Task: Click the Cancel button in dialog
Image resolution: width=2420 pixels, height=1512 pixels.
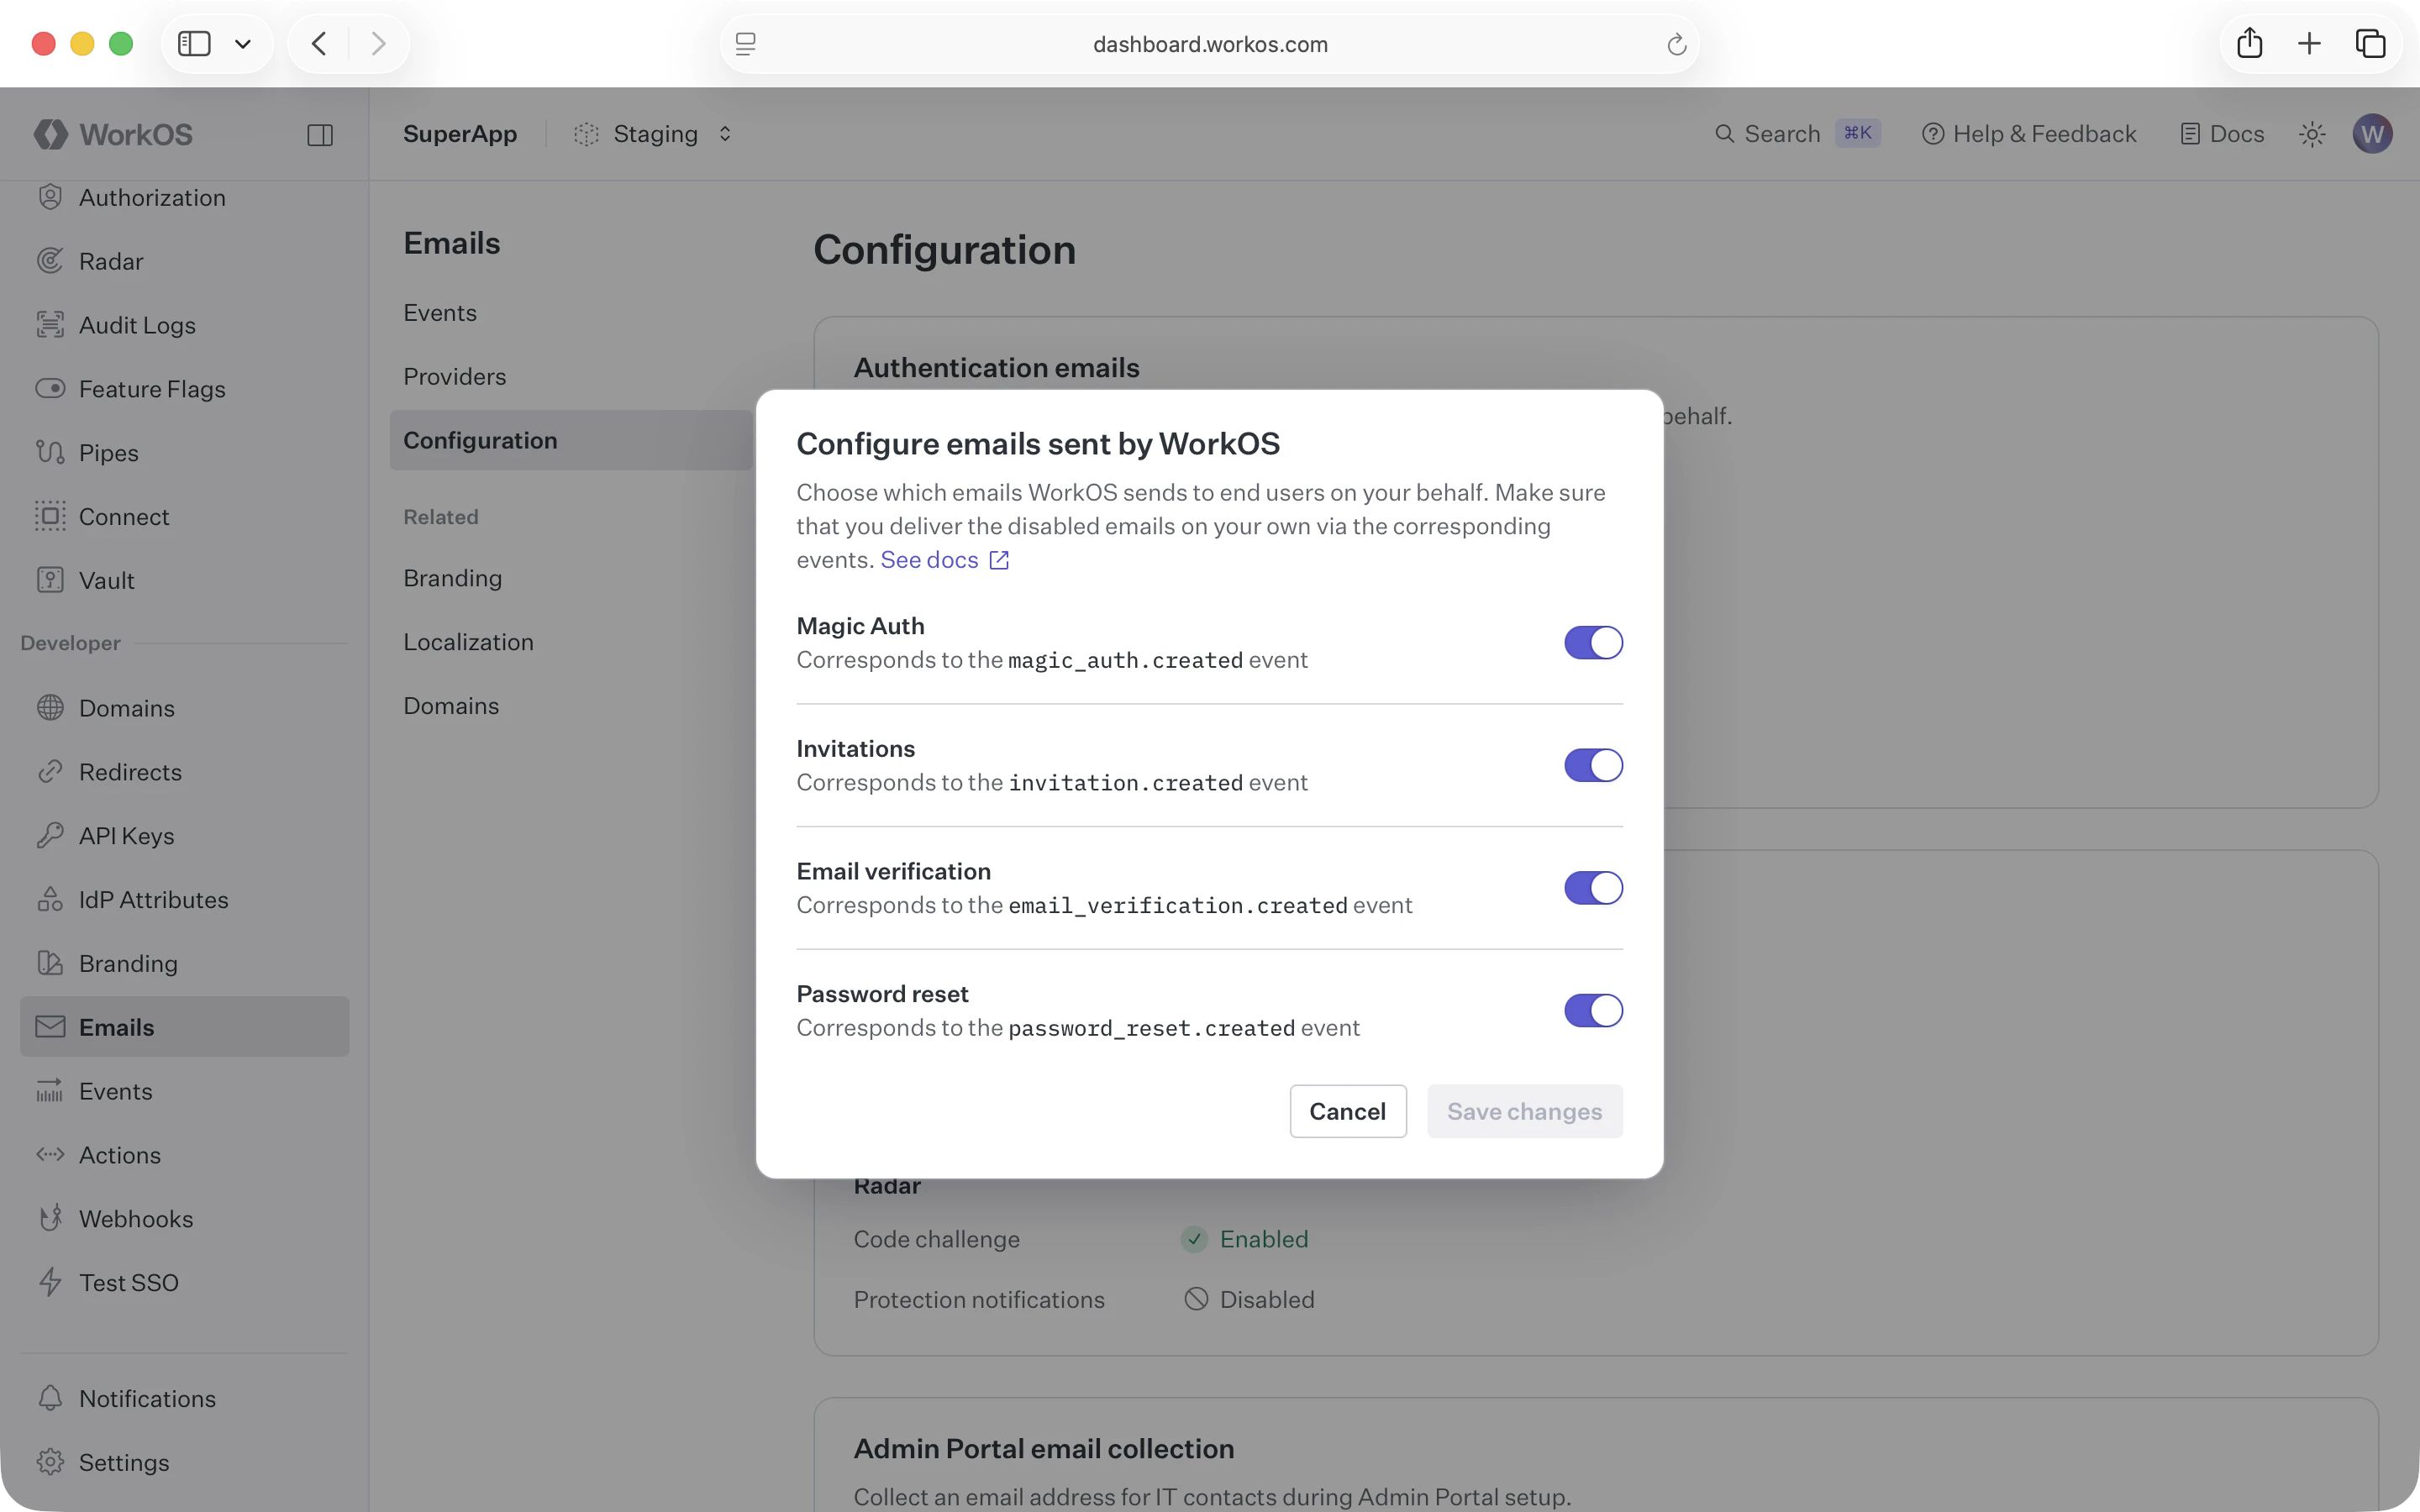Action: coord(1347,1111)
